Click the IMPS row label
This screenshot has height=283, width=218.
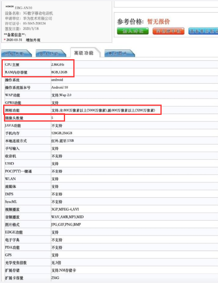9,194
